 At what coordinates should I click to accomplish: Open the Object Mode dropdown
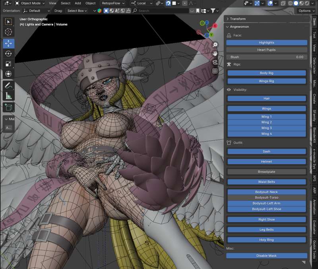(30, 3)
